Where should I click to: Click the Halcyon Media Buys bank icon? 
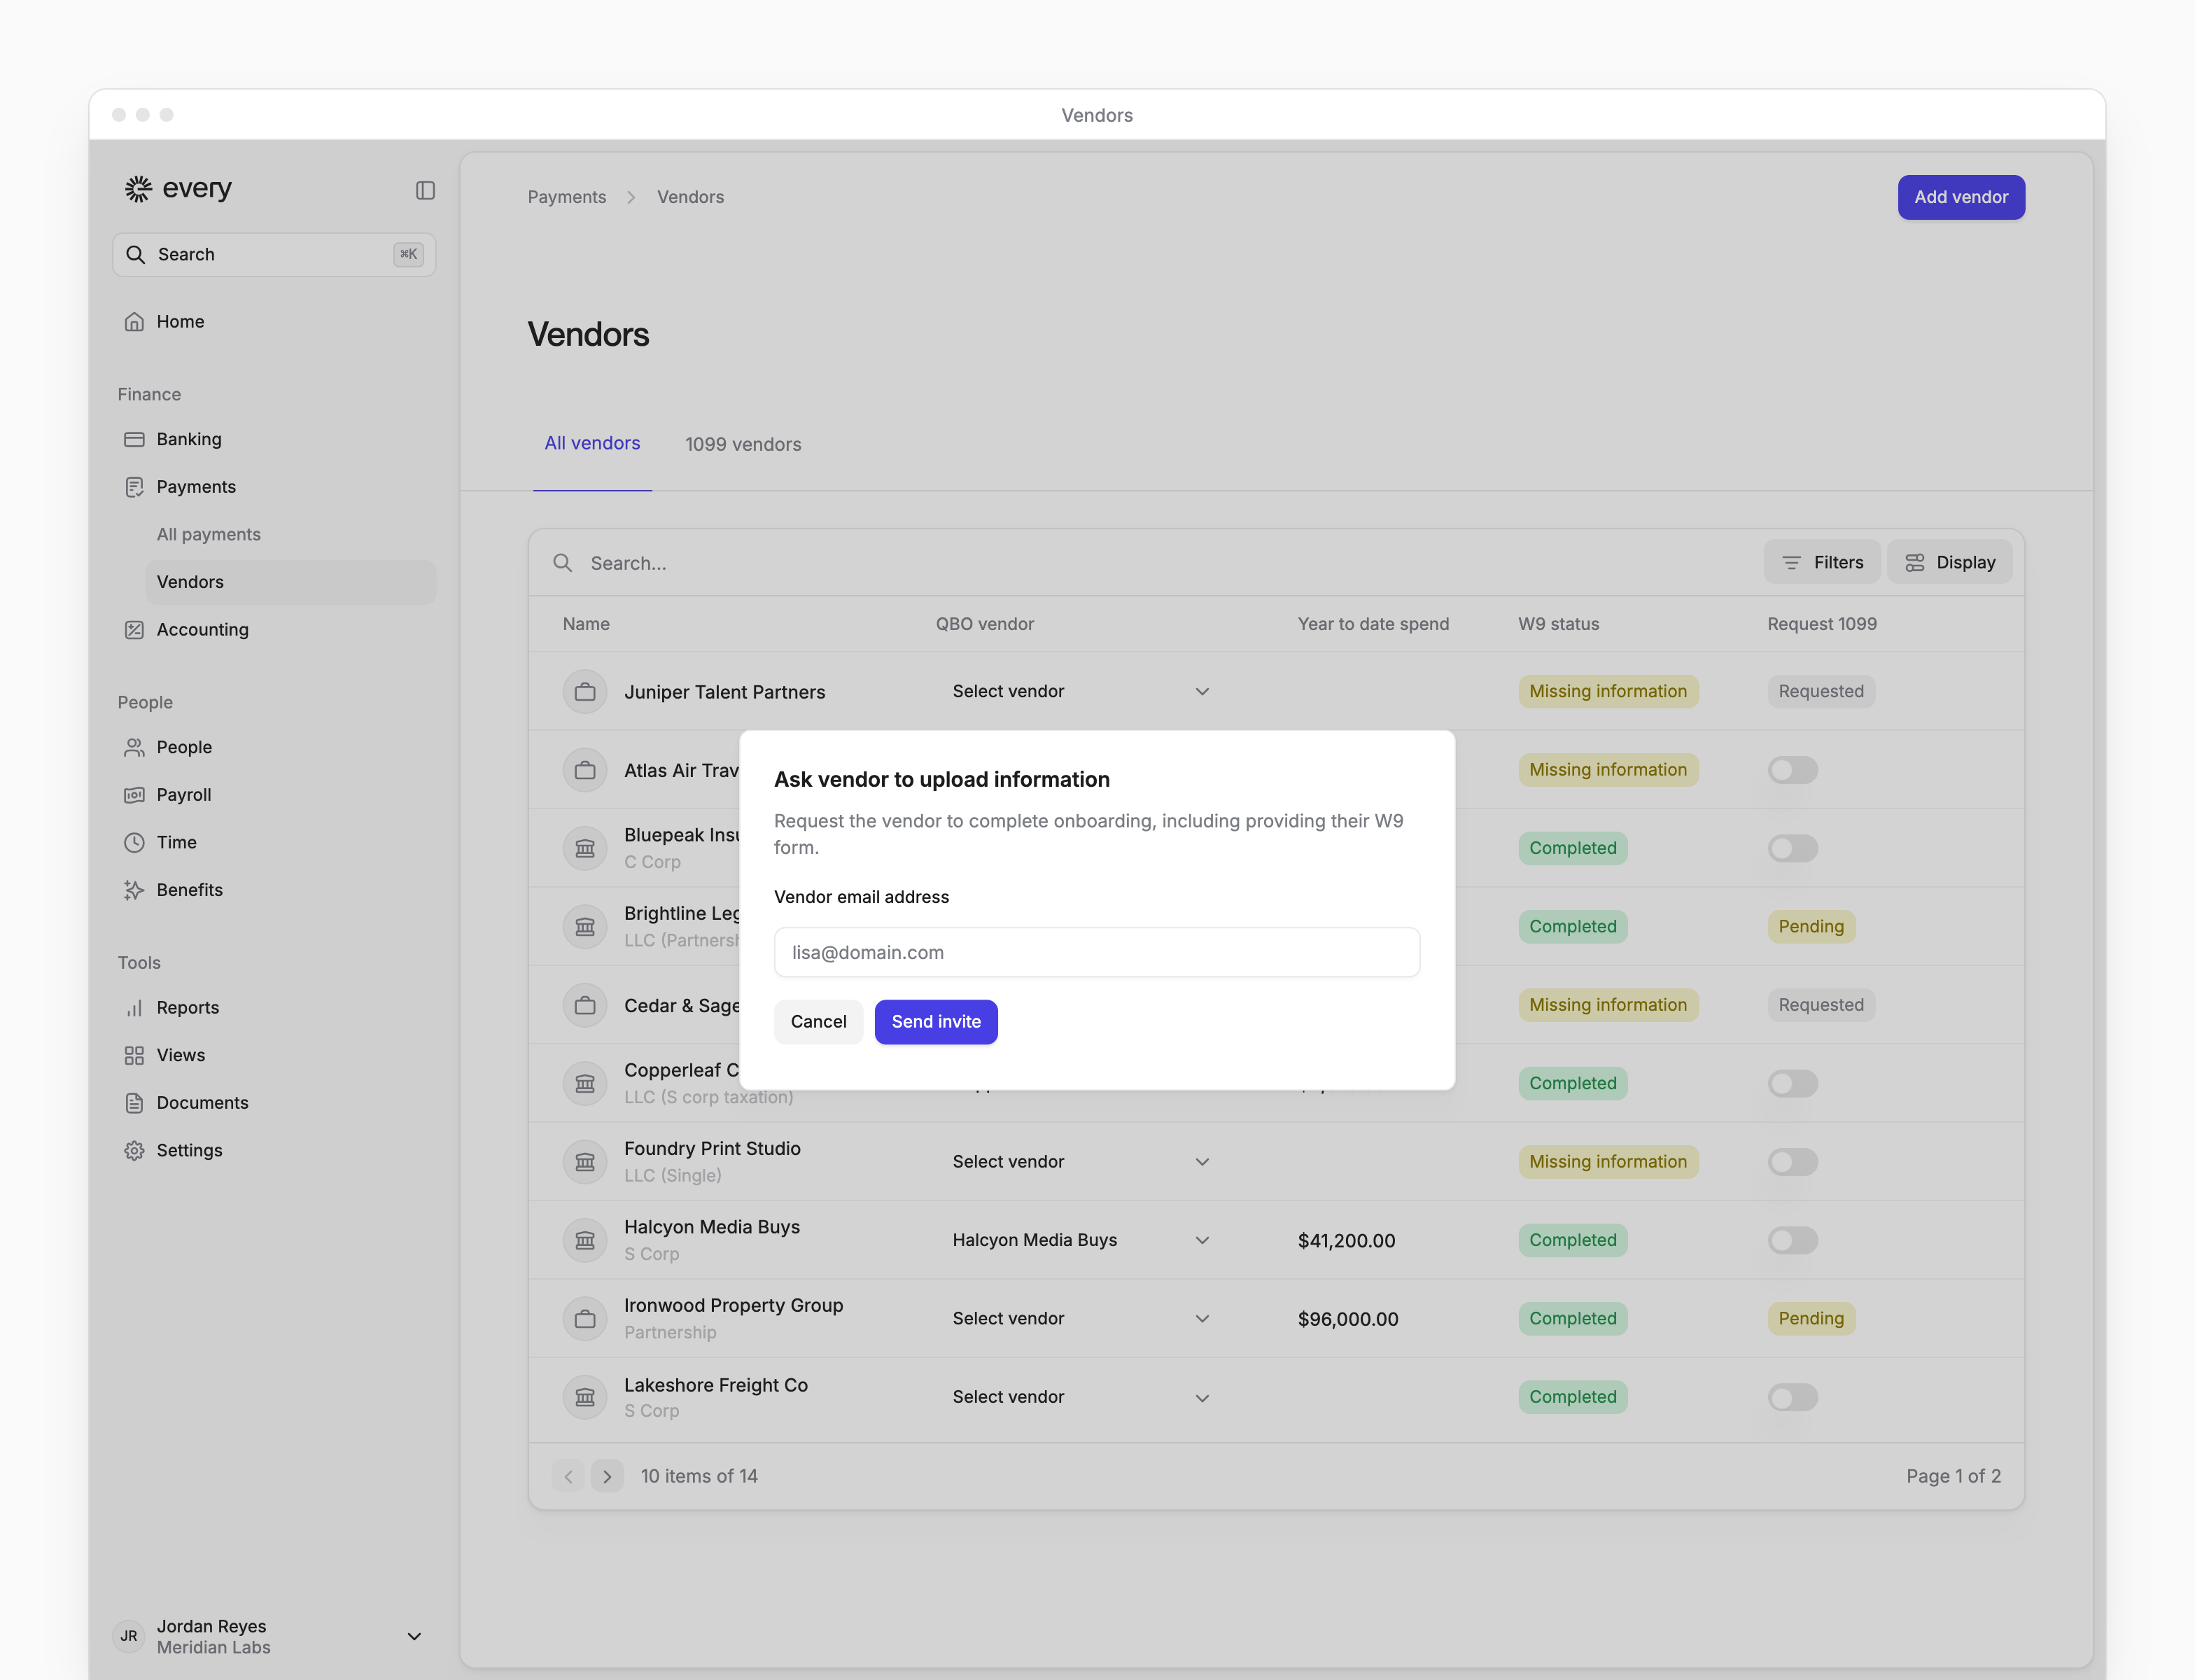pyautogui.click(x=585, y=1240)
